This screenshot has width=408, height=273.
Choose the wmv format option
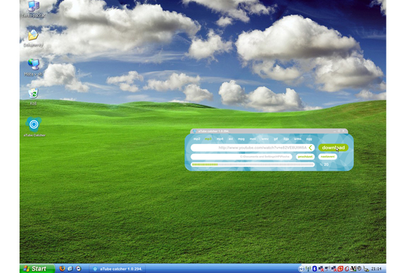coord(265,139)
